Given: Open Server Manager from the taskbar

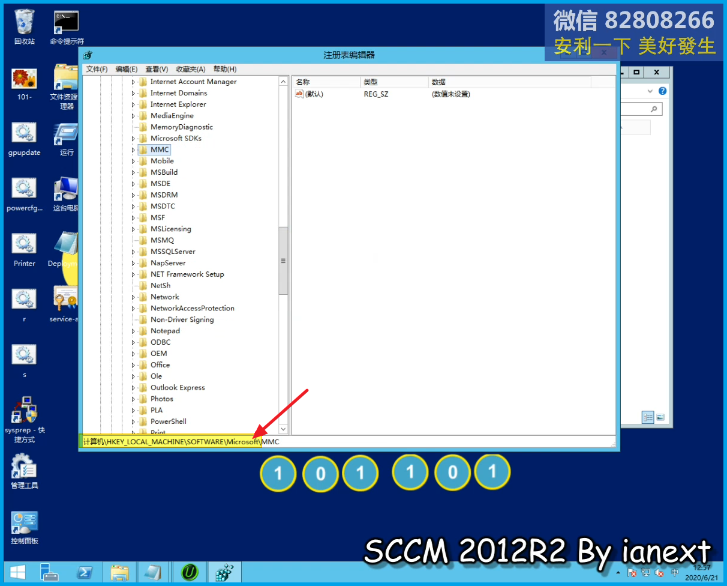Looking at the screenshot, I should tap(50, 572).
